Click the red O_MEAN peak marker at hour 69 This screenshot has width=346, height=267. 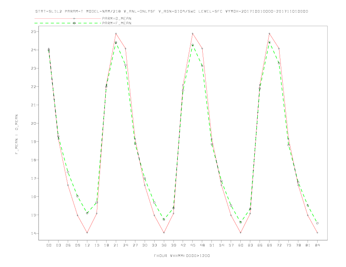tap(270, 34)
